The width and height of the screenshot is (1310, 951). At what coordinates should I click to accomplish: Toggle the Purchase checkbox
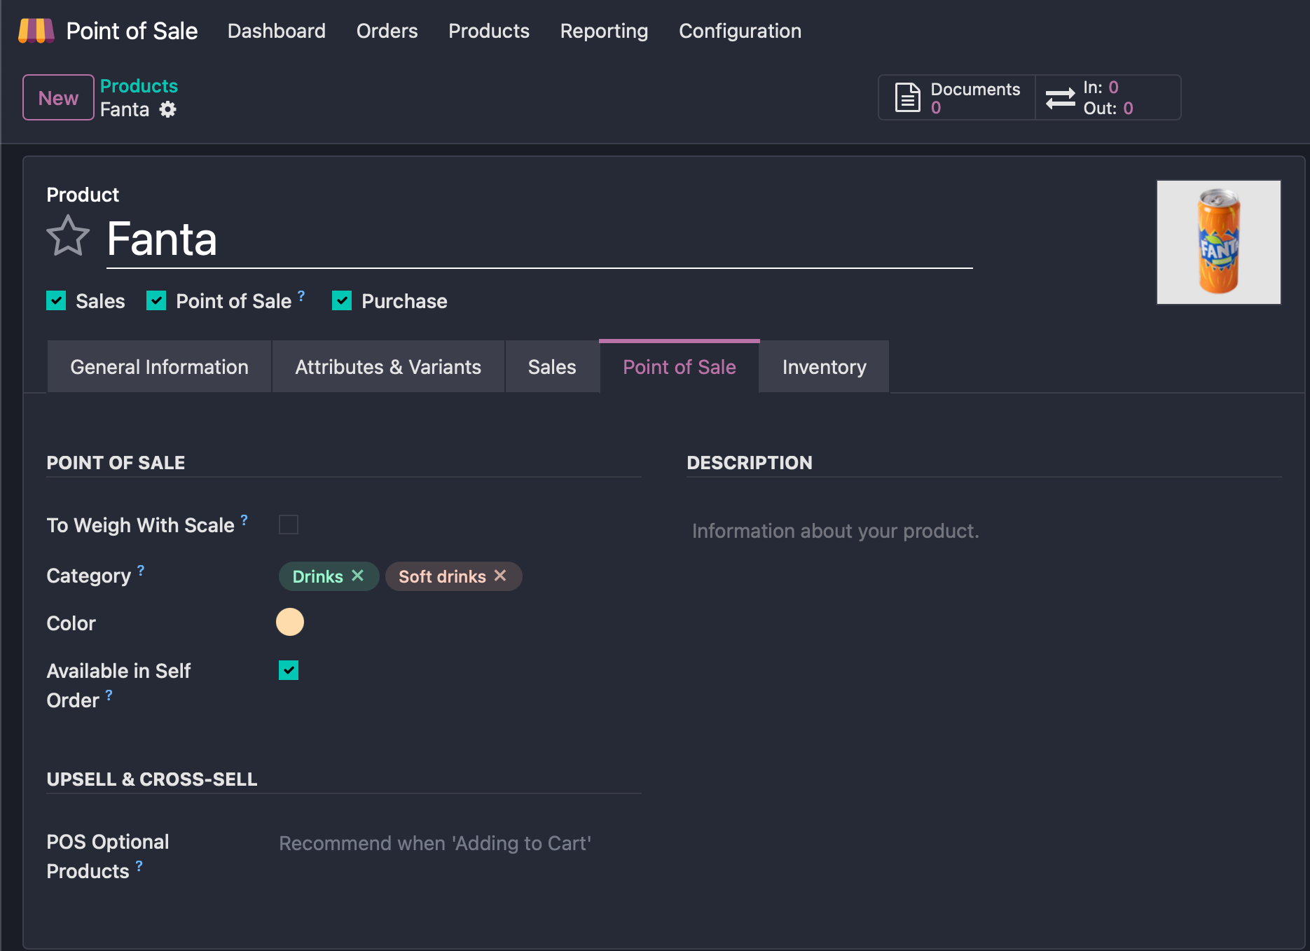tap(342, 301)
